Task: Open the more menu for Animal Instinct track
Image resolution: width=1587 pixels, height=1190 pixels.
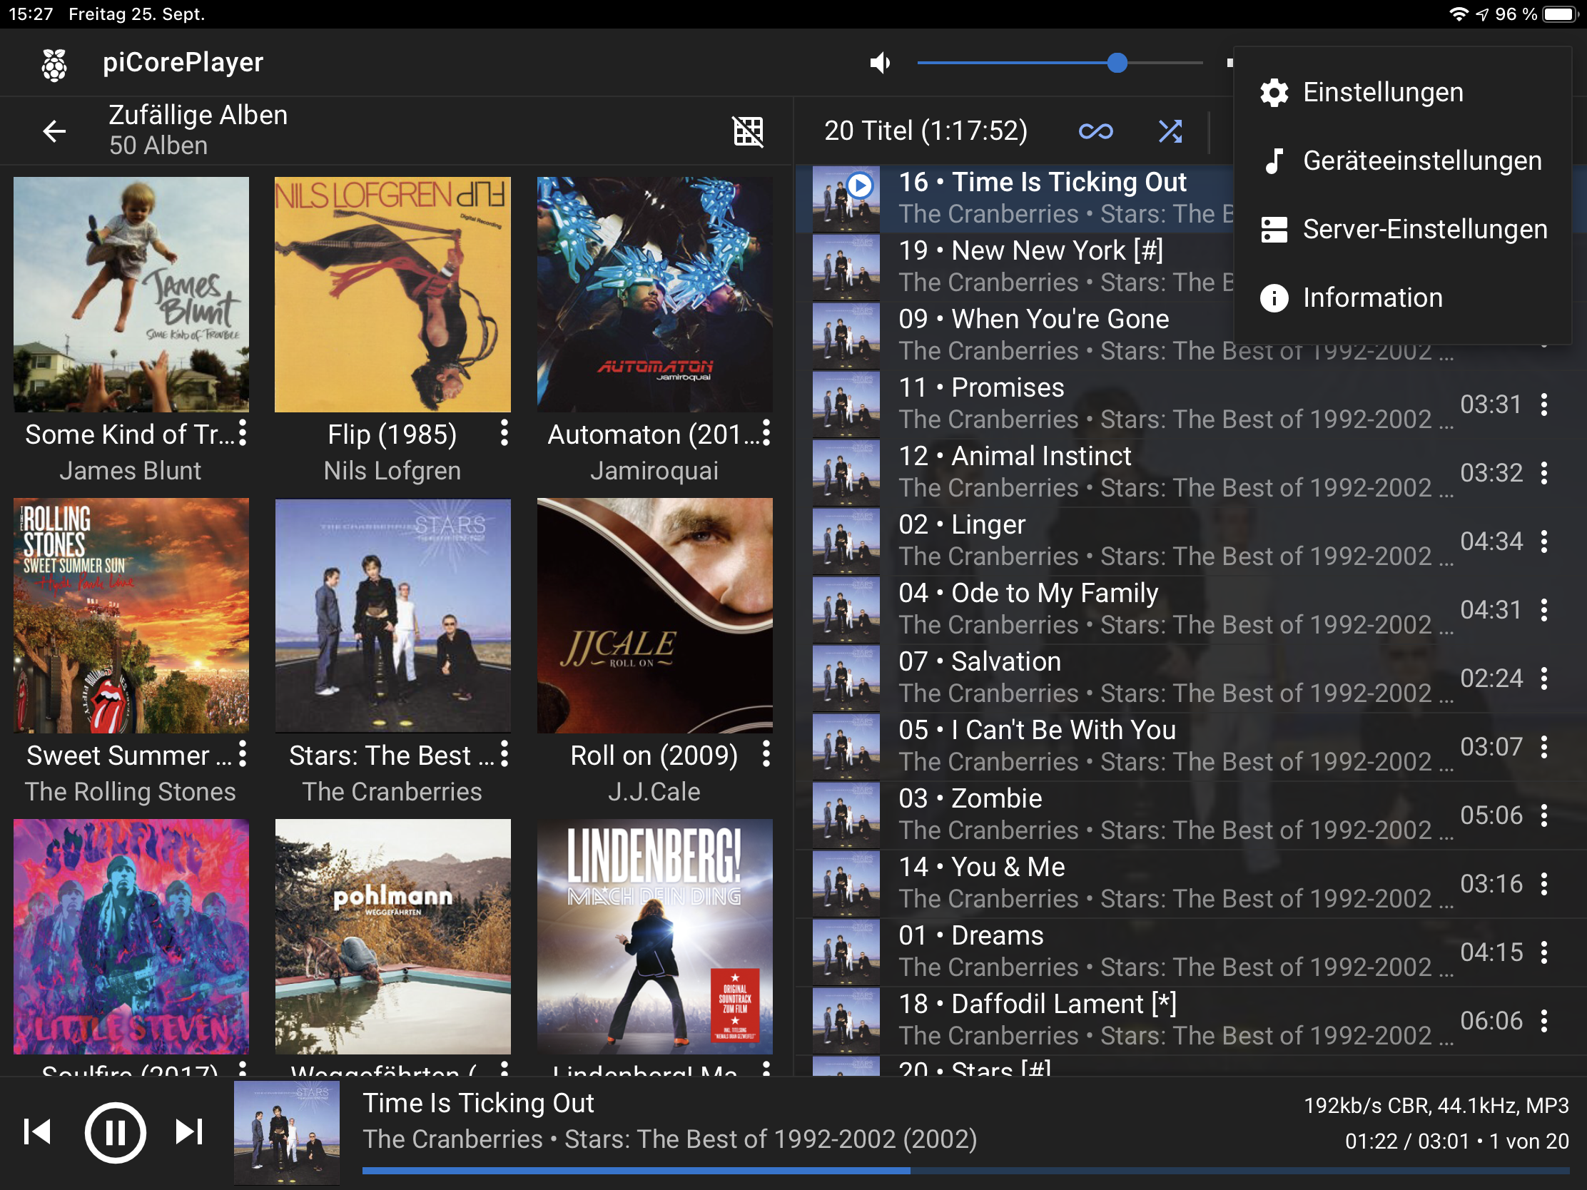Action: pos(1544,473)
